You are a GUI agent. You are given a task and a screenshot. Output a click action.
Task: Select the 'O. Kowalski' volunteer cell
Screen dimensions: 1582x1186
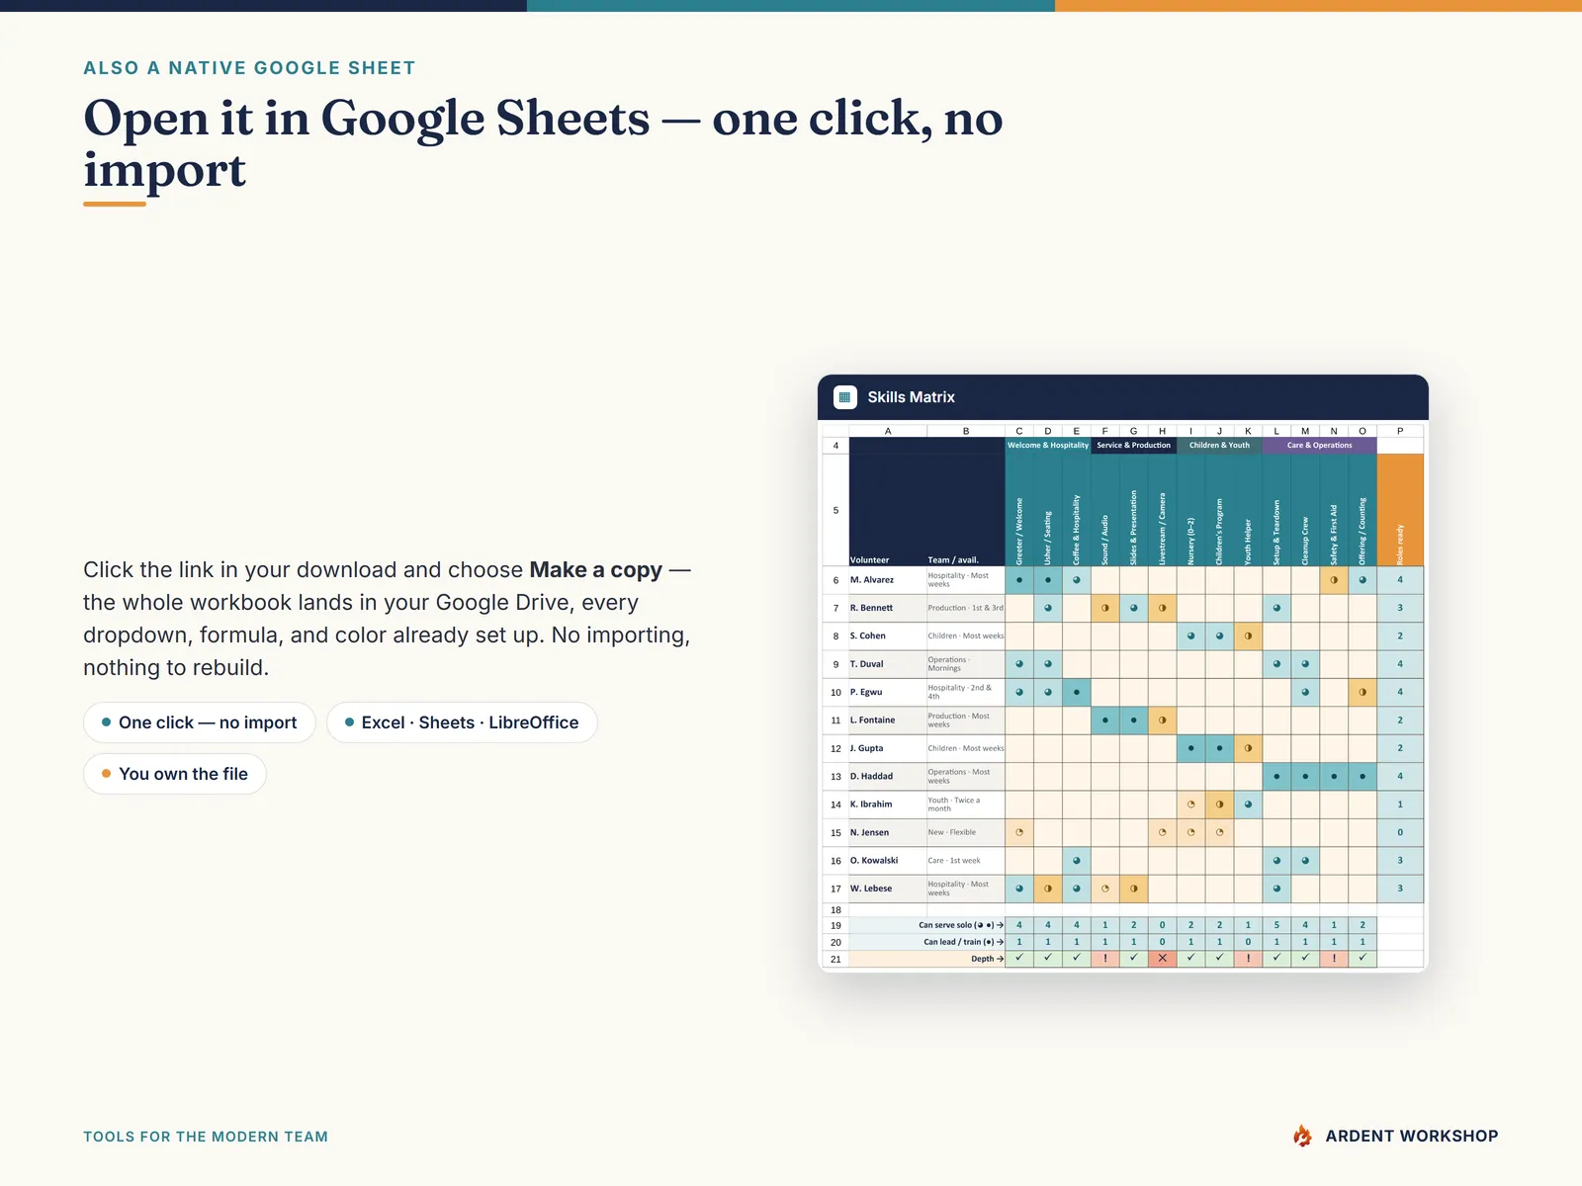888,861
